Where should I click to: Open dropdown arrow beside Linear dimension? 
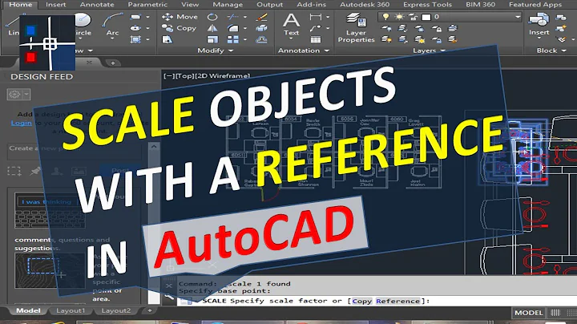328,17
